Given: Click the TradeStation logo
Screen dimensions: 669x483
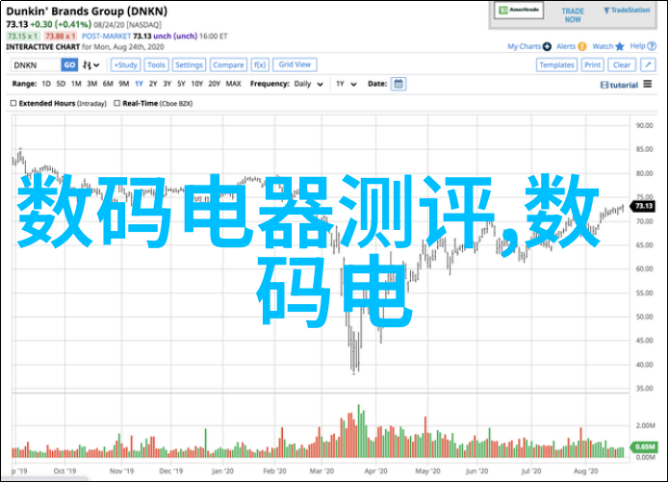Looking at the screenshot, I should [x=627, y=11].
